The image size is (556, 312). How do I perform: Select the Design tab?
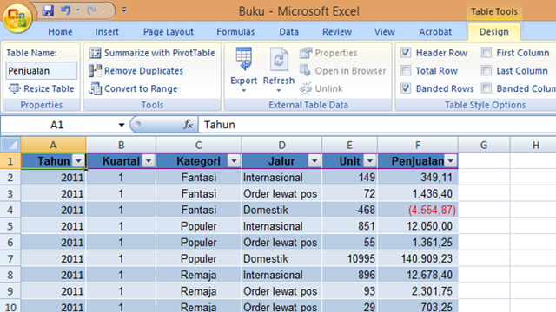(x=494, y=32)
